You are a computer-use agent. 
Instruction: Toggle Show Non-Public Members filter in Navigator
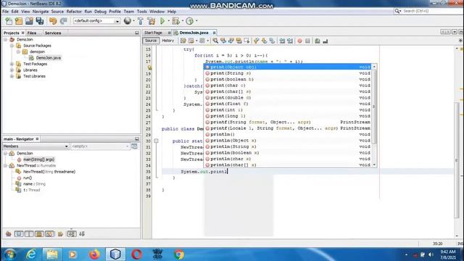[39, 234]
